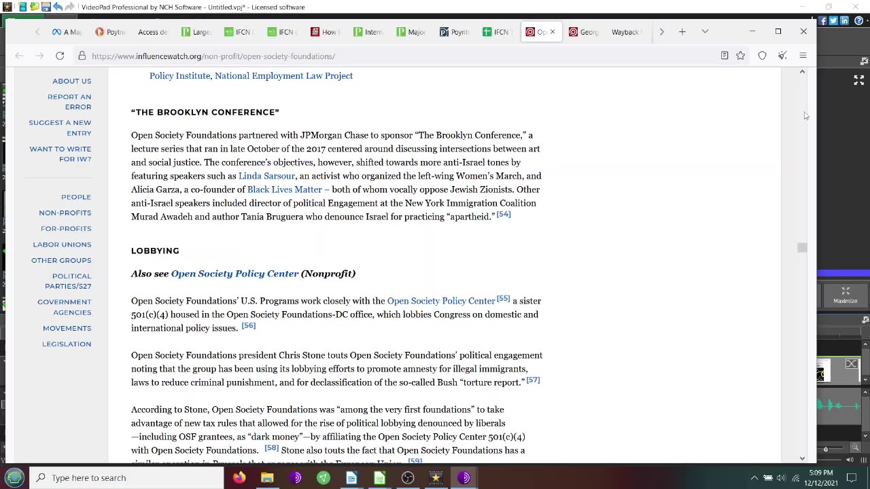Toggle reader view icon in address bar

point(725,56)
